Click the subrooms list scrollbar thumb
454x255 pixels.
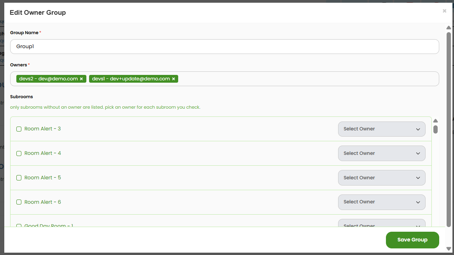pyautogui.click(x=435, y=129)
